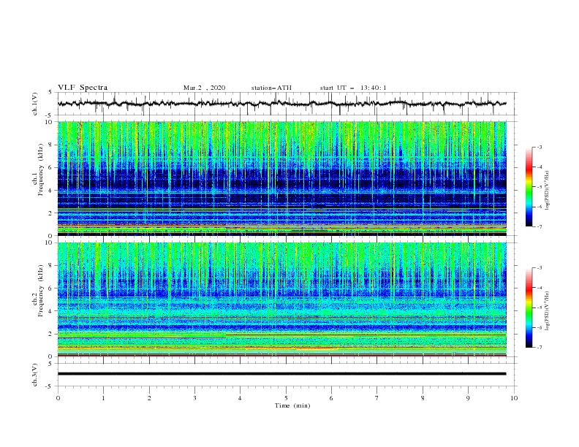The width and height of the screenshot is (579, 447).
Task: Click the "3" tick on Time axis
Action: (194, 398)
